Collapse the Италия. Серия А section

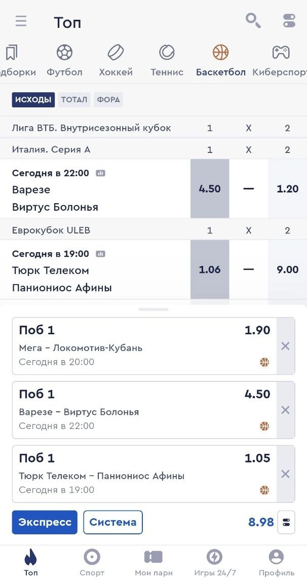(51, 150)
